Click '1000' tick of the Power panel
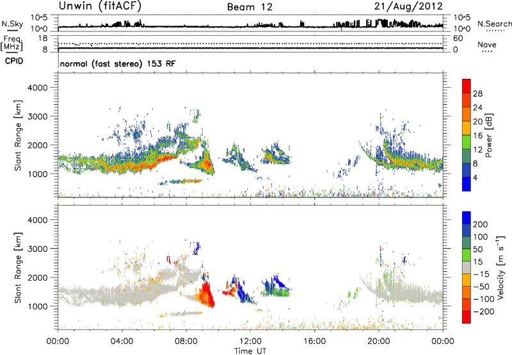This screenshot has width=512, height=355. click(x=37, y=174)
